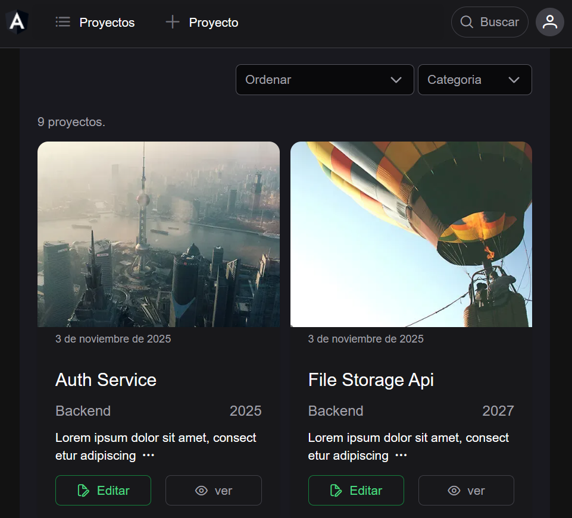Image resolution: width=572 pixels, height=518 pixels.
Task: Open the user profile avatar icon
Action: 550,22
